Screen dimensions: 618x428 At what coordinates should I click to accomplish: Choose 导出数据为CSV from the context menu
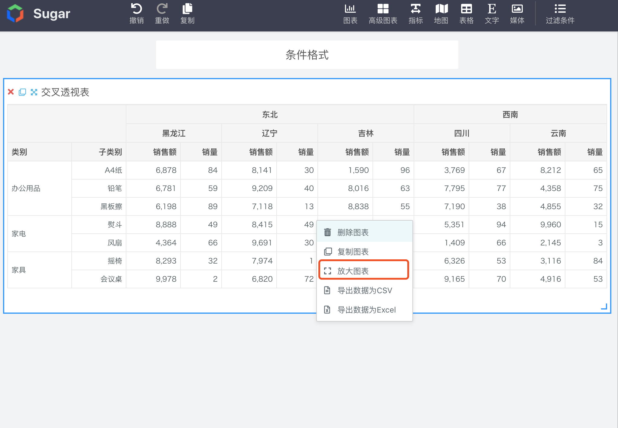pyautogui.click(x=365, y=290)
